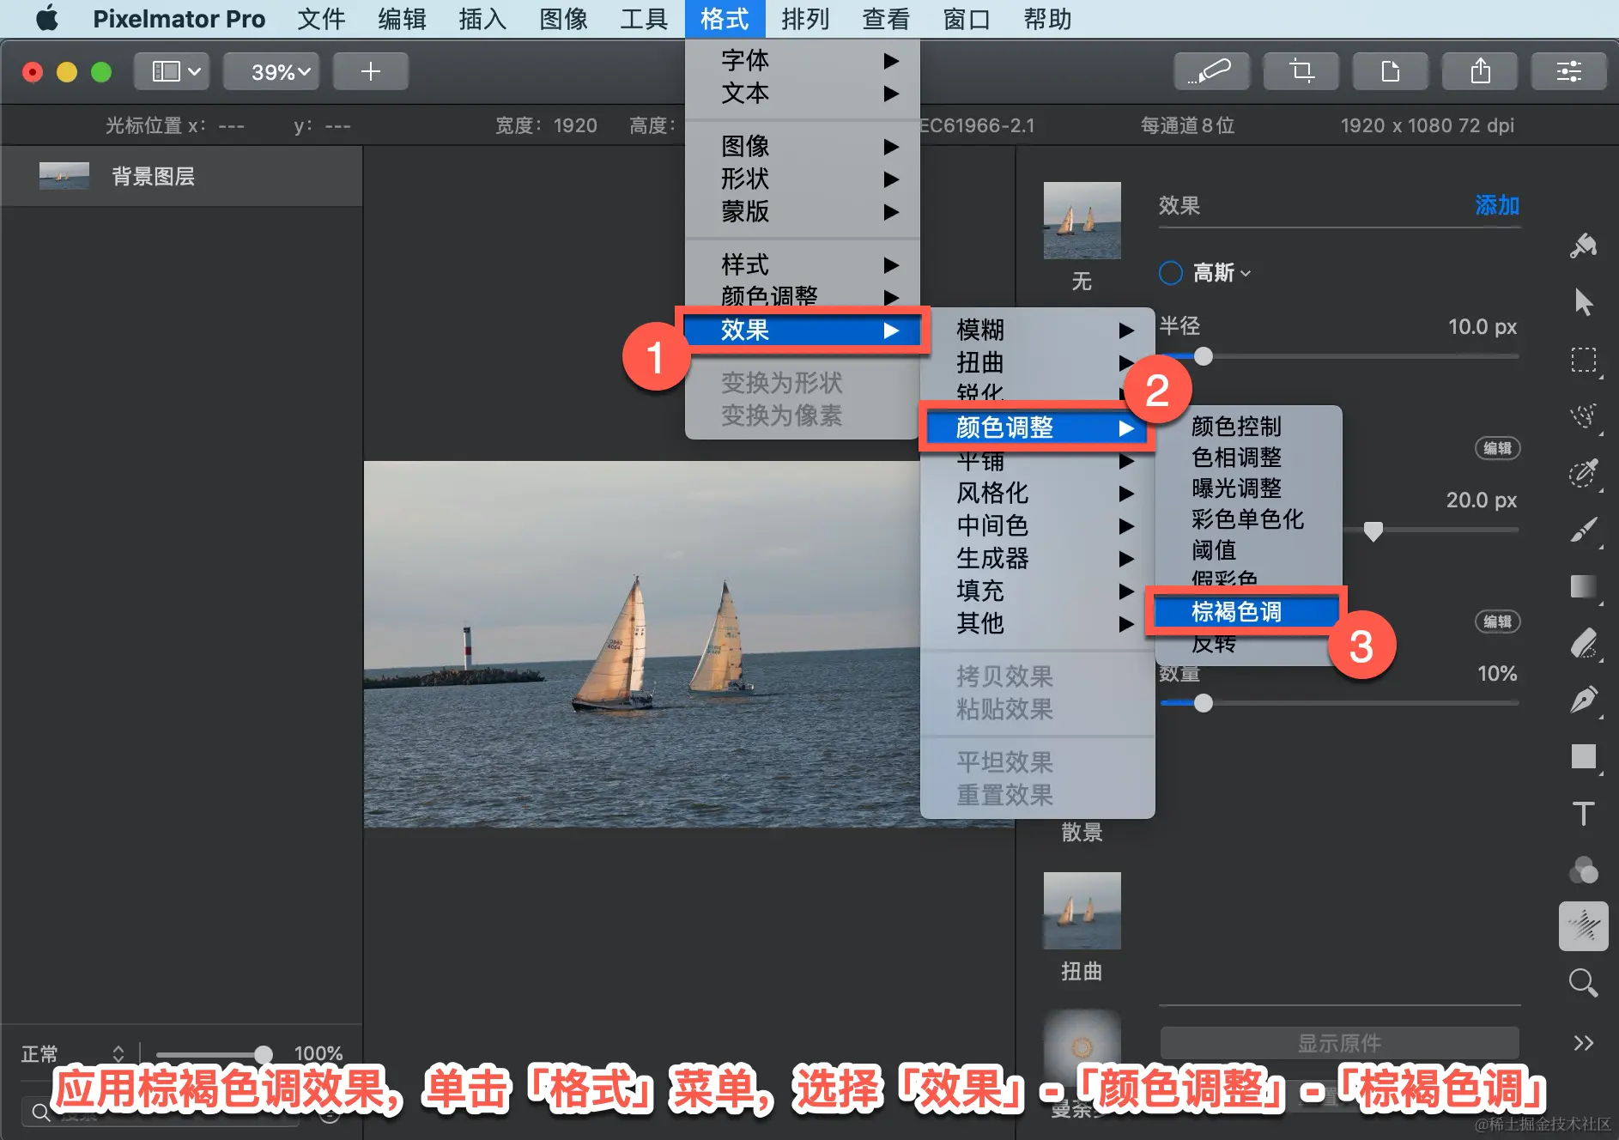Expand the 生成器 effects submenu
This screenshot has height=1140, width=1619.
coord(1038,558)
